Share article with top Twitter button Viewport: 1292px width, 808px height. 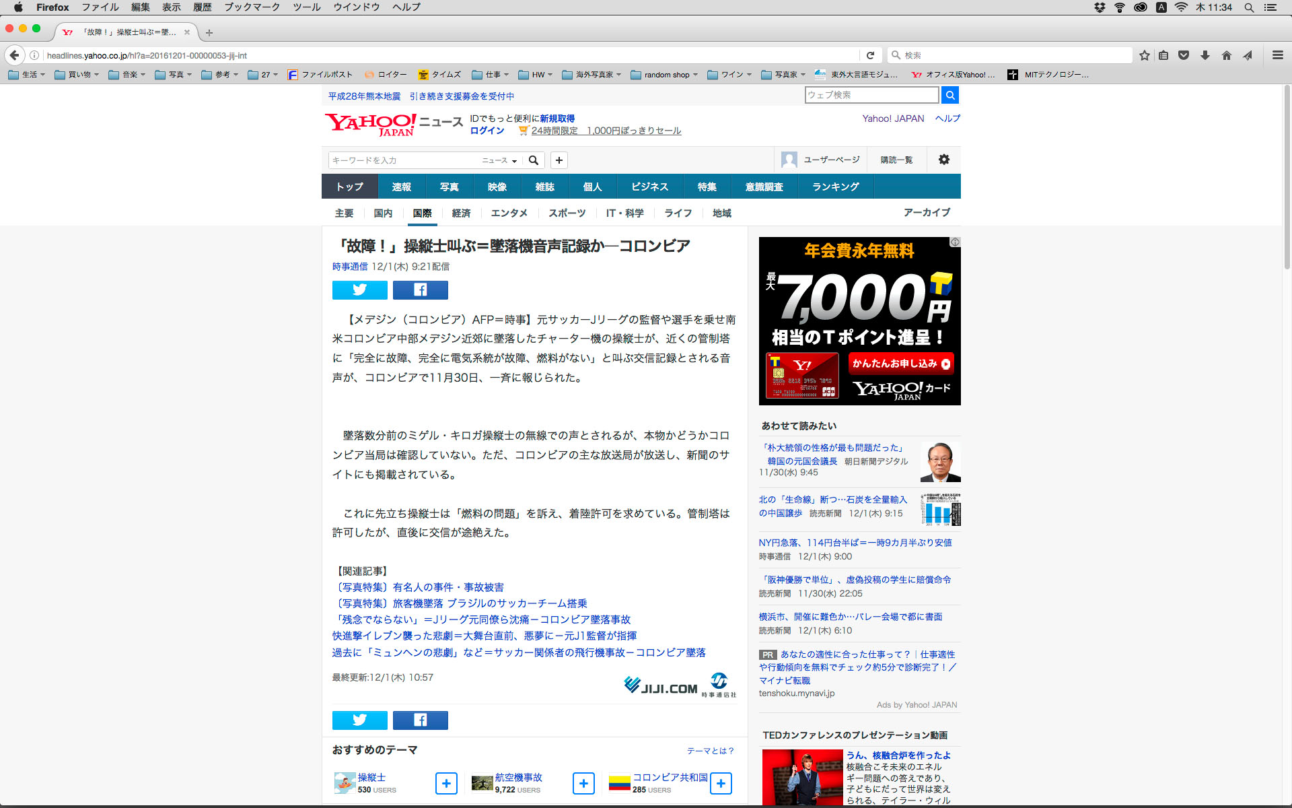point(359,290)
